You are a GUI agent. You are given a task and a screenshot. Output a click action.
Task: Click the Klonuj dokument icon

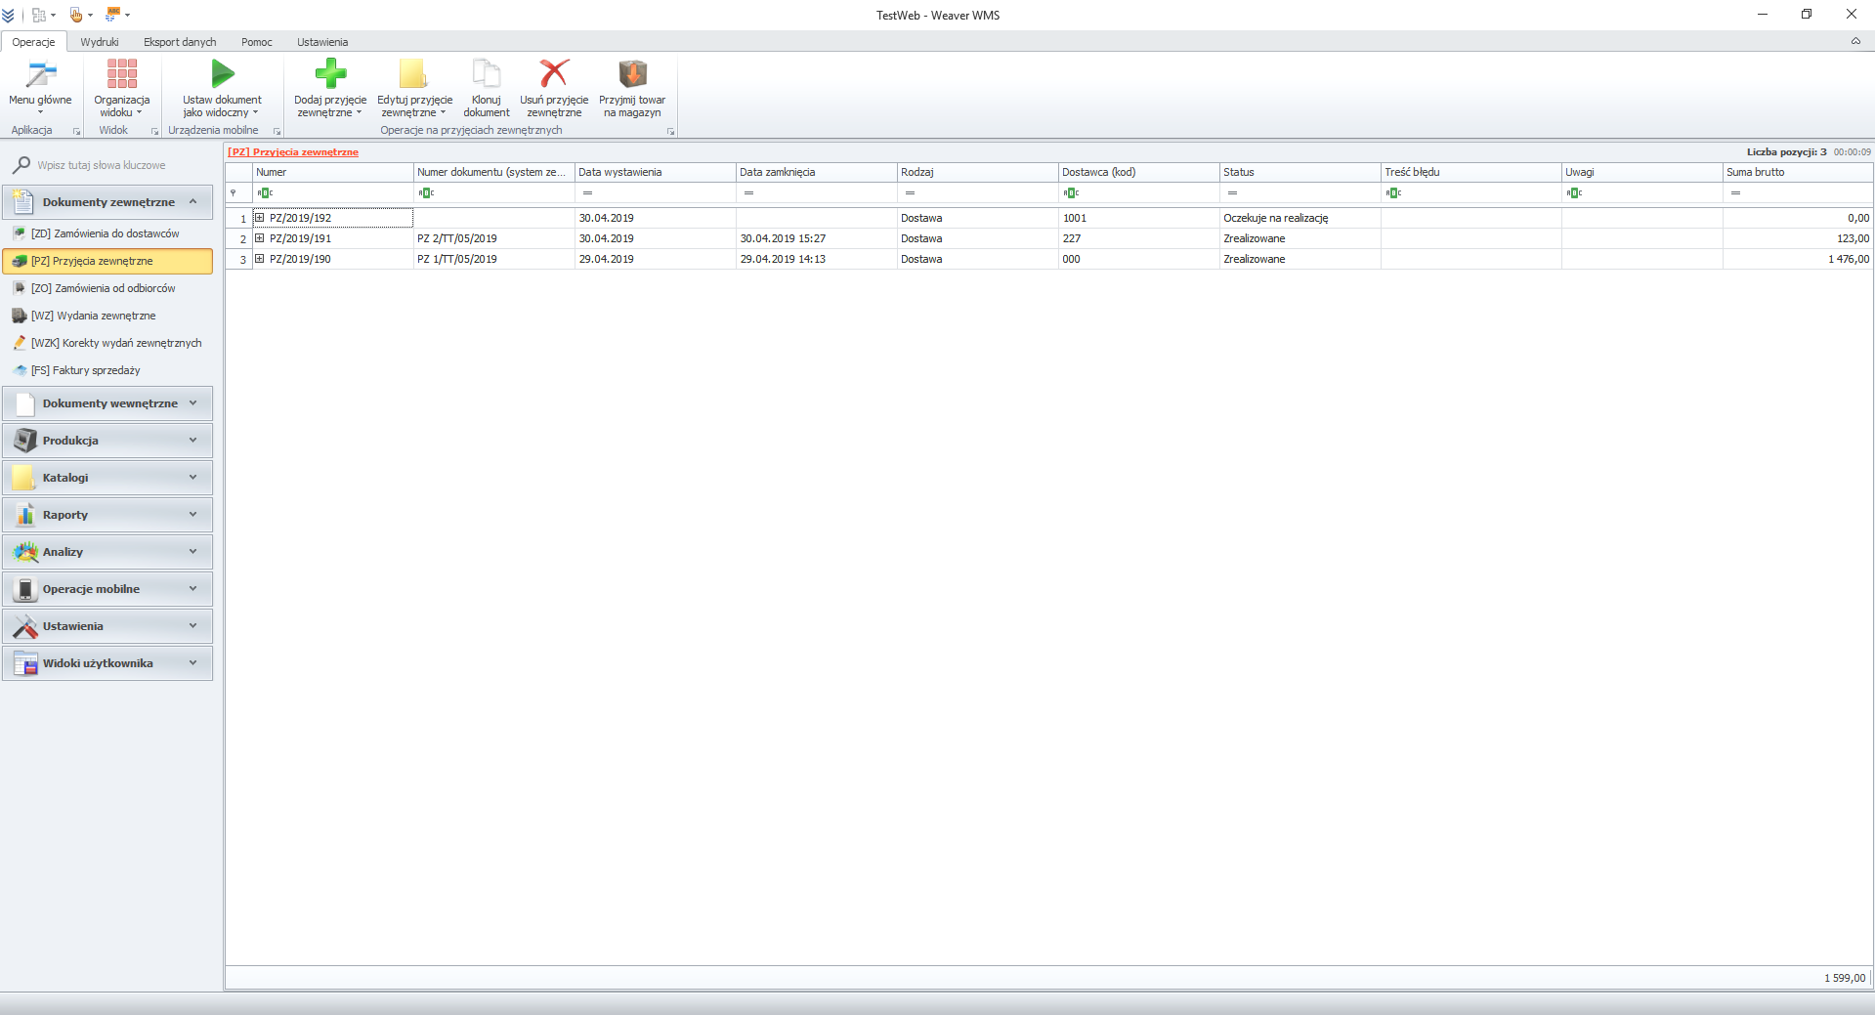pos(486,74)
